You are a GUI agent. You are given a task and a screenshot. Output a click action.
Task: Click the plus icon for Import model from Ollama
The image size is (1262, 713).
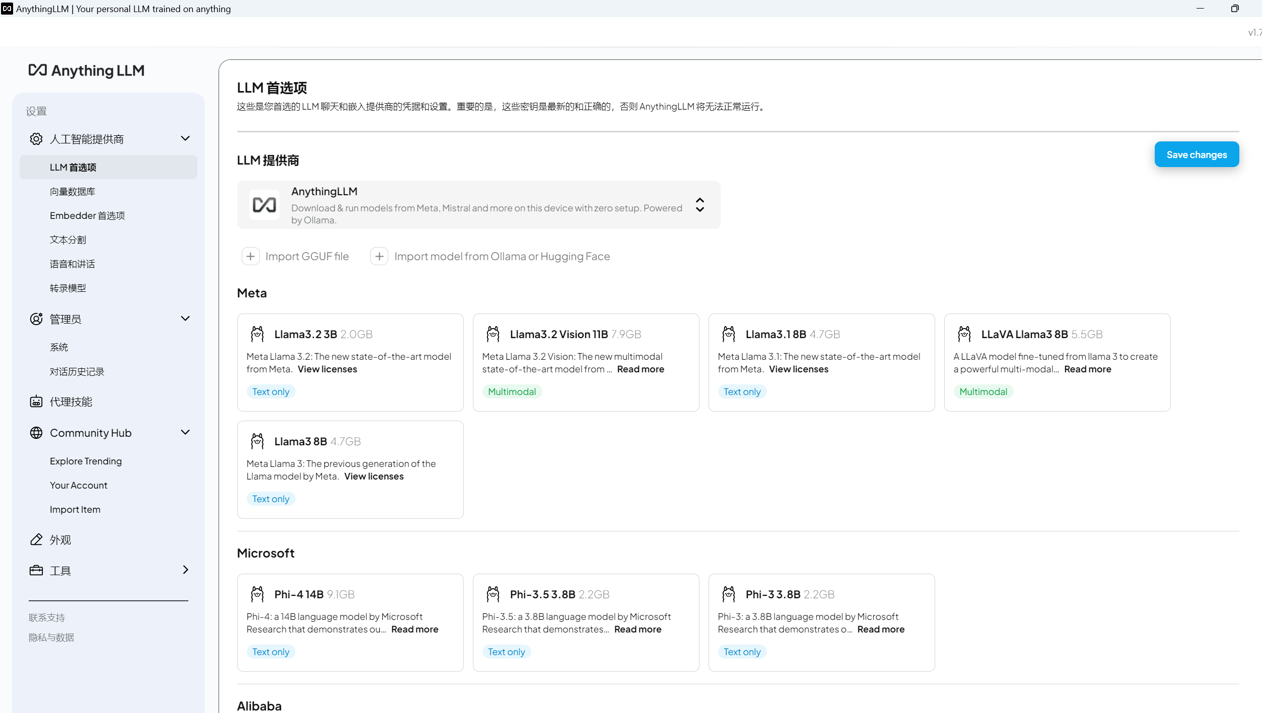coord(379,256)
